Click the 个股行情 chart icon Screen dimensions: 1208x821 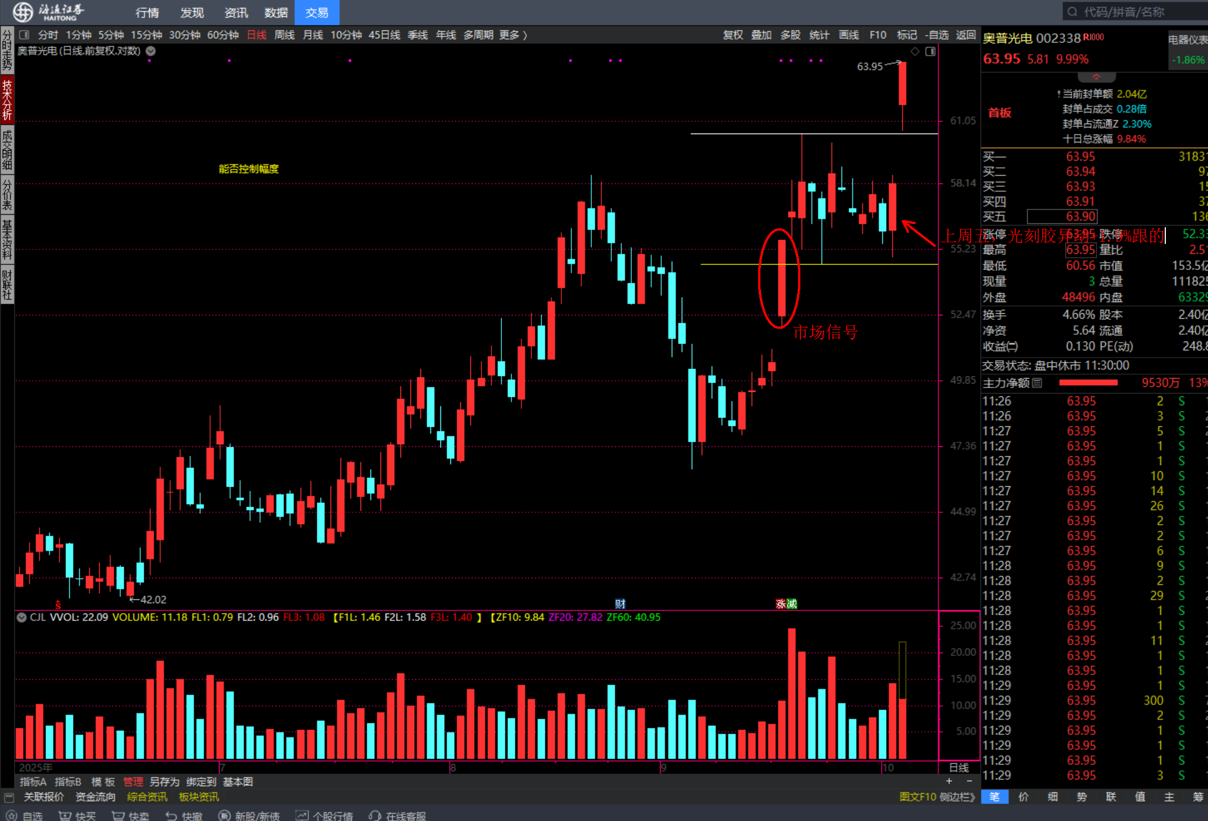pos(302,815)
